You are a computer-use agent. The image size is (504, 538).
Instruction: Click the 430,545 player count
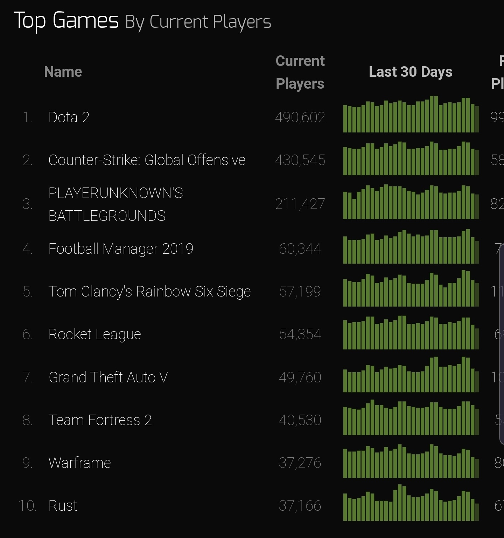pos(300,160)
